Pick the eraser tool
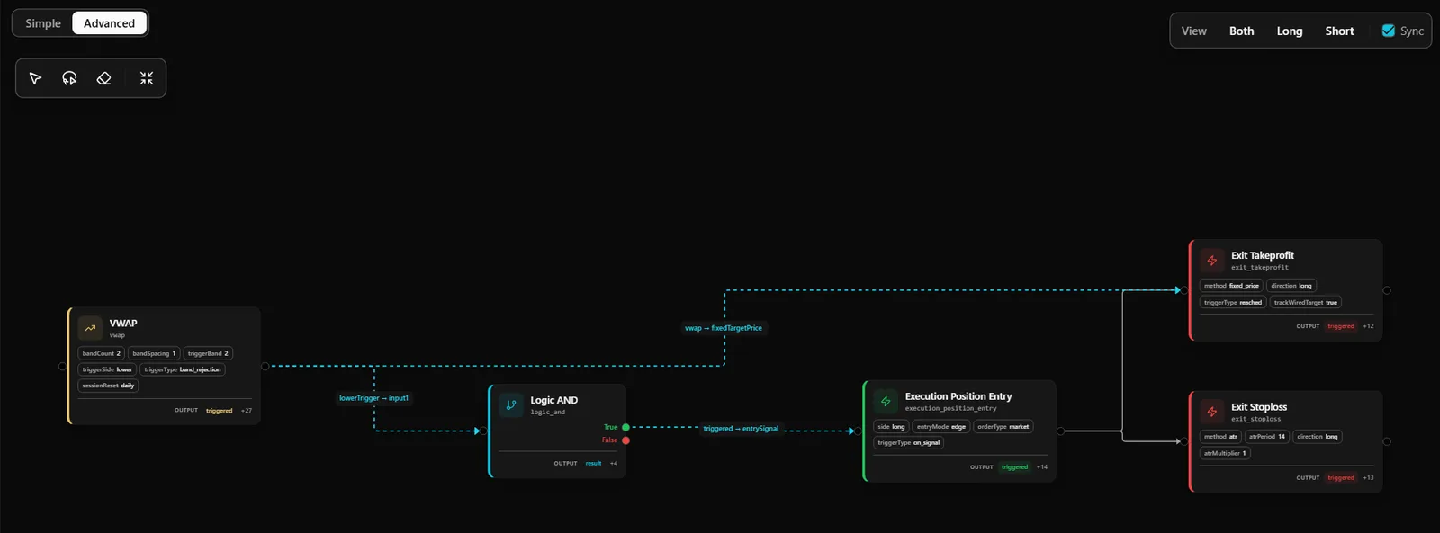 coord(103,78)
